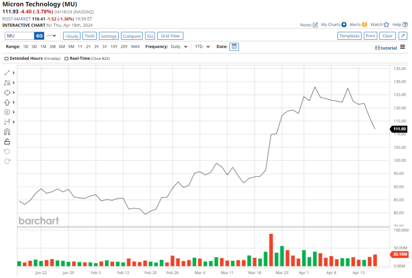Select the ellipse shape drawing tool
The width and height of the screenshot is (412, 278).
click(x=7, y=93)
